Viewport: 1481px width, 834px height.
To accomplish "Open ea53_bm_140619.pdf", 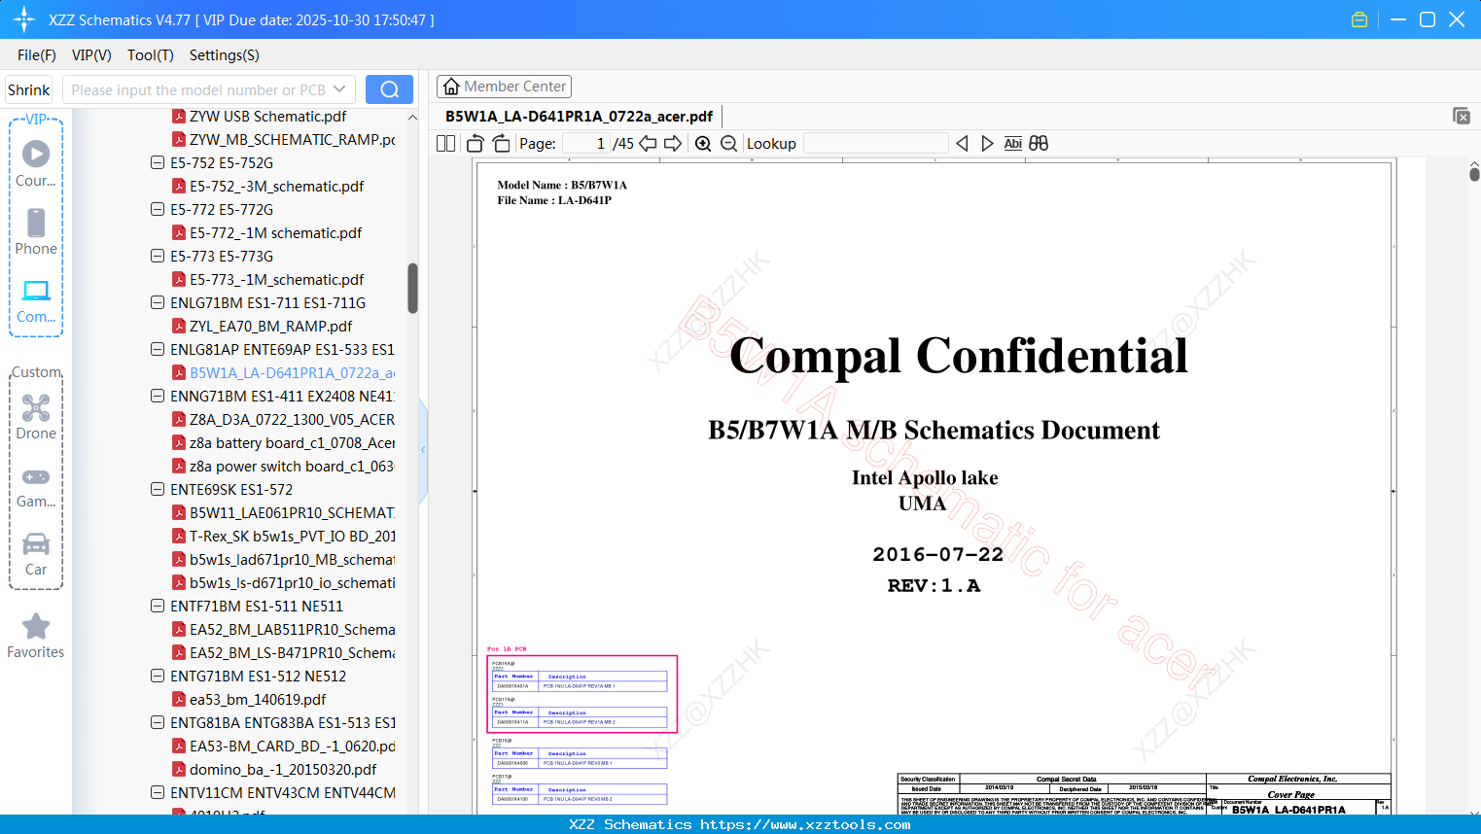I will coord(258,699).
